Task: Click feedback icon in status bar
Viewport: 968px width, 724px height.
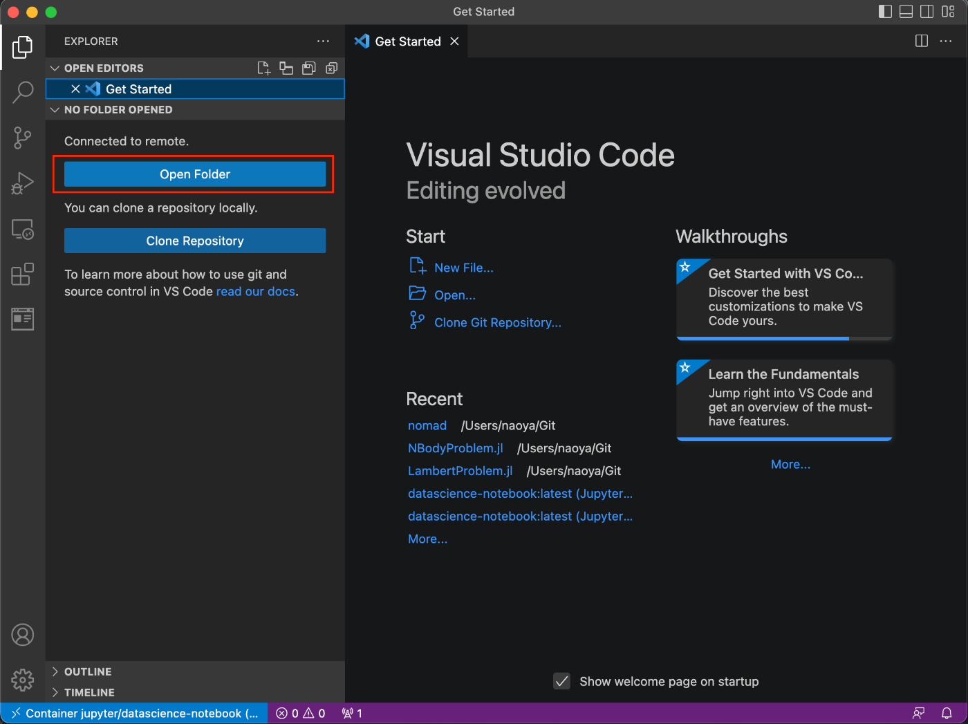Action: [918, 713]
